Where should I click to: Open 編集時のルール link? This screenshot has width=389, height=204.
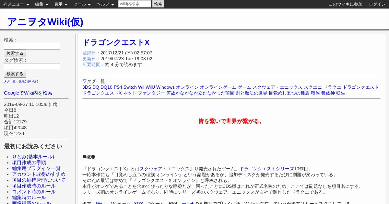pos(29,198)
